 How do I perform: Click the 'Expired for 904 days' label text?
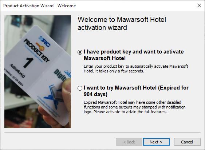(136, 91)
